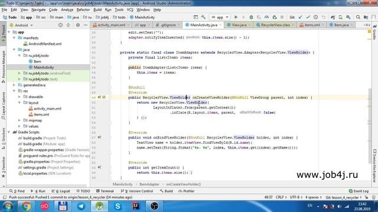Click stop button in toolbar
The image size is (378, 212).
(282, 17)
